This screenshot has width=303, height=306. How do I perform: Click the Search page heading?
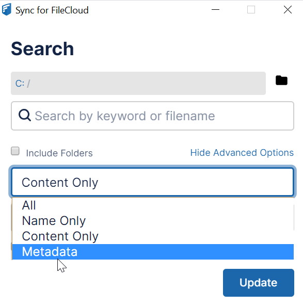pos(42,49)
